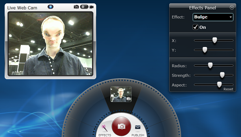Click the photo camera icon in Live Web Cam
Screen dimensions: 241x137
coord(76,7)
